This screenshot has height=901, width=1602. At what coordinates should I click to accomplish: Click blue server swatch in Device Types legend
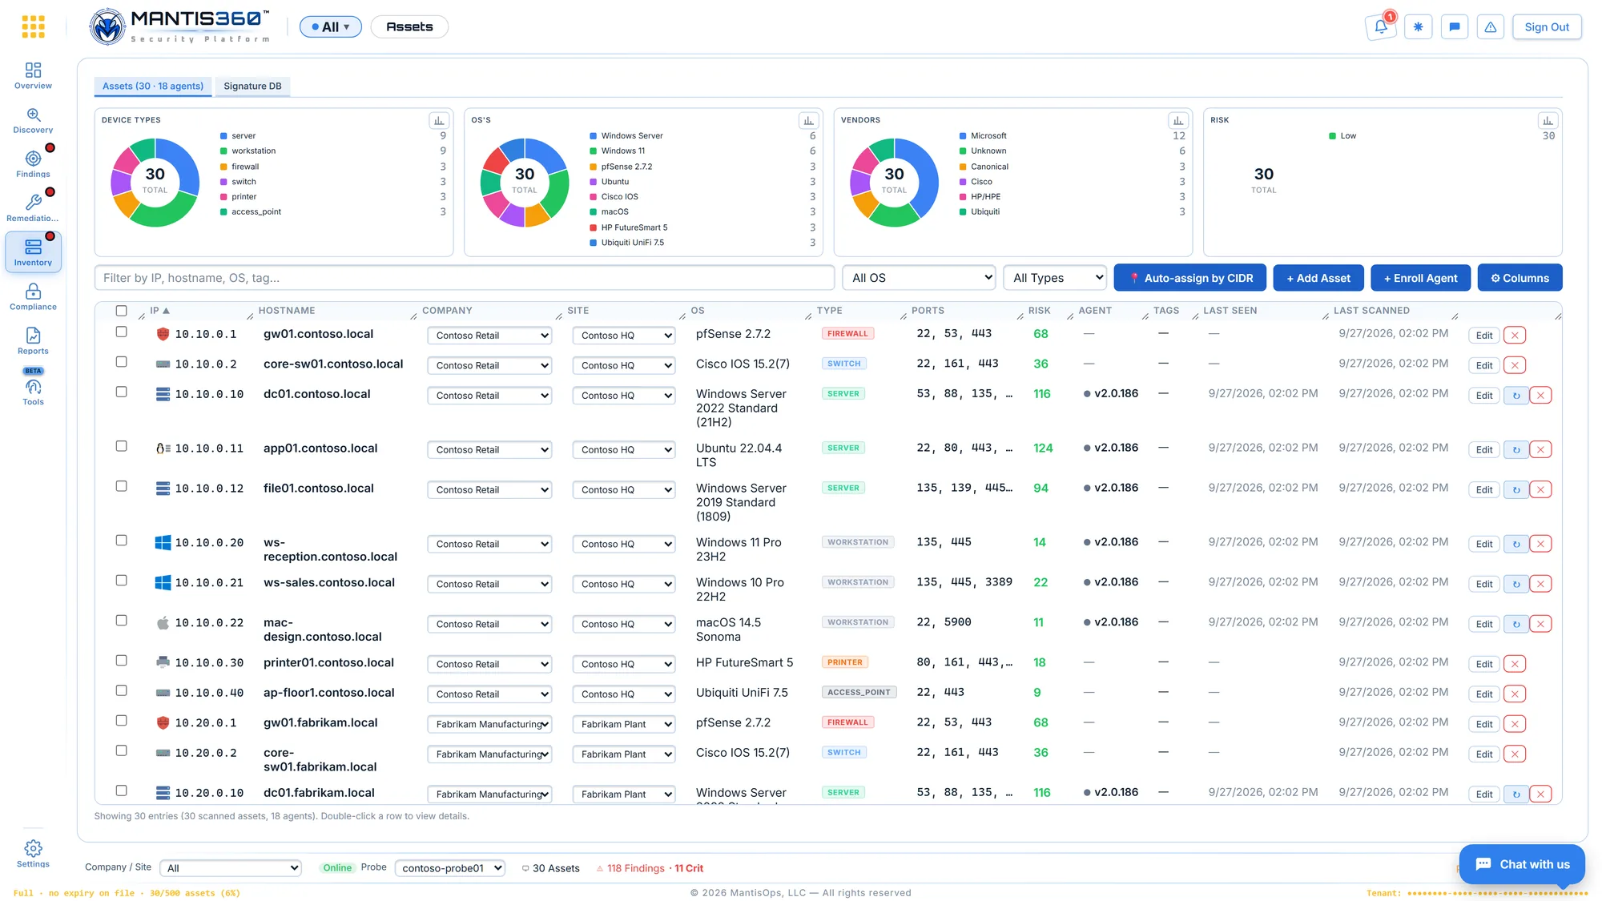[224, 136]
